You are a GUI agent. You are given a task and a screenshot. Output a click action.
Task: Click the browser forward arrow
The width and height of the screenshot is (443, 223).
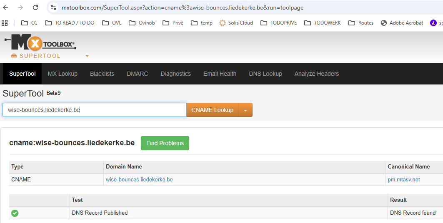(x=20, y=7)
